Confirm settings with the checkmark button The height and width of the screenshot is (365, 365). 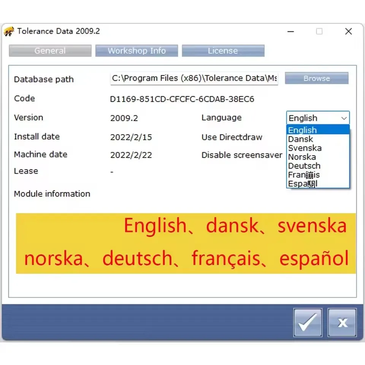[x=308, y=323]
